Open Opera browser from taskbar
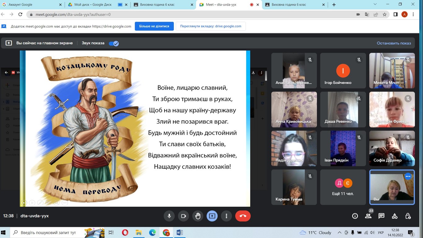The width and height of the screenshot is (423, 238). click(125, 232)
